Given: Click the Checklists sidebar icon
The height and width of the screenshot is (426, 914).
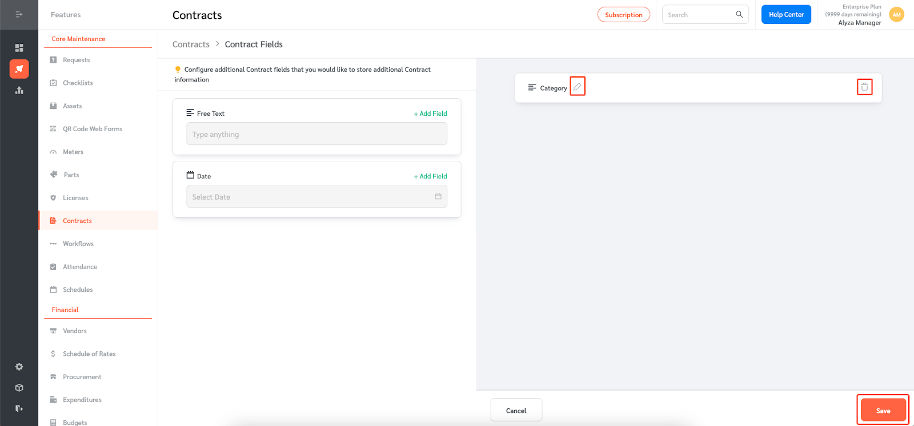Looking at the screenshot, I should point(53,83).
